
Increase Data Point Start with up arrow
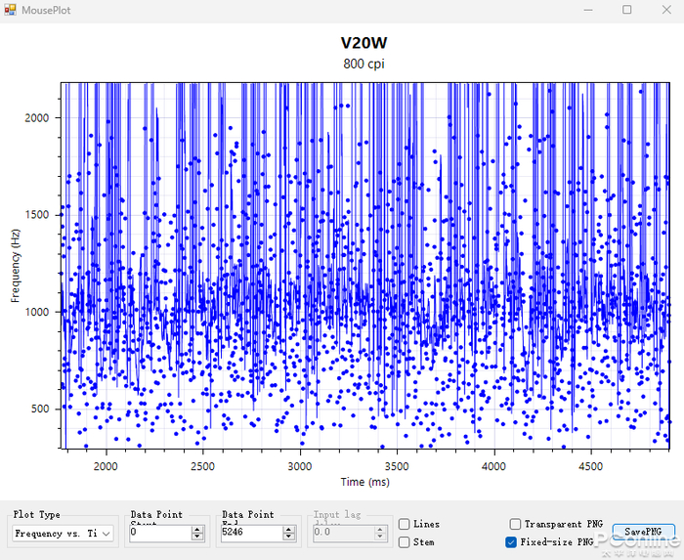click(x=197, y=530)
